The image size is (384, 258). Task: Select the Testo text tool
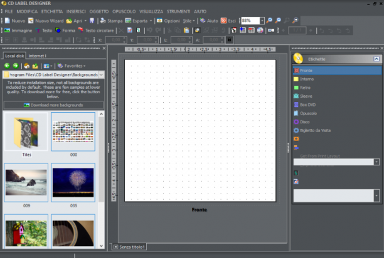pos(44,31)
